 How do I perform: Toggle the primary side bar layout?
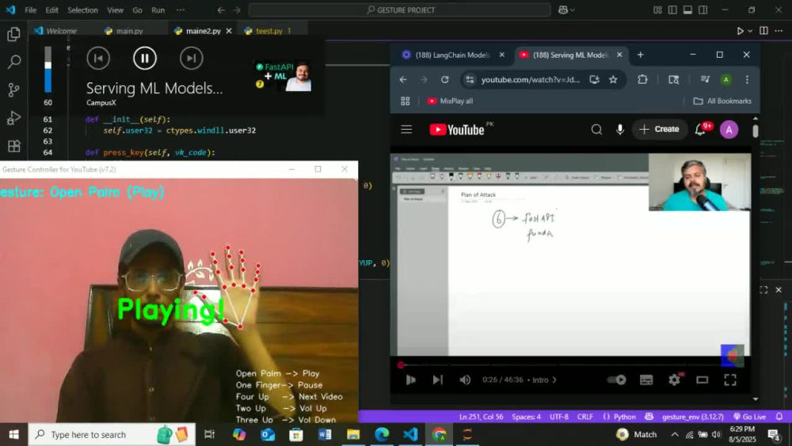pos(672,10)
